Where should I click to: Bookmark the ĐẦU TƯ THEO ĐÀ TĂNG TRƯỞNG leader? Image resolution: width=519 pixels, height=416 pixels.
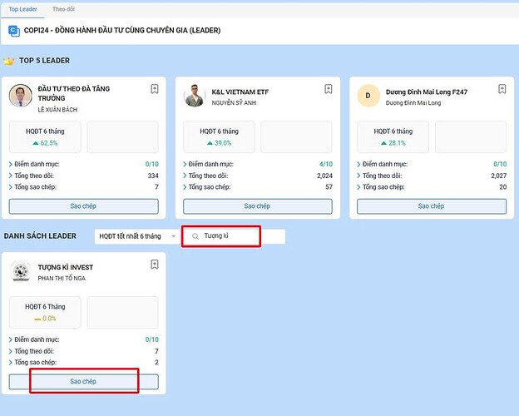155,89
